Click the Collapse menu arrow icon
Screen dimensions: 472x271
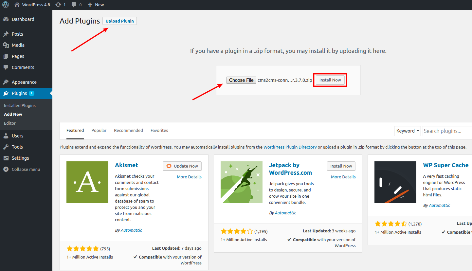pyautogui.click(x=6, y=169)
